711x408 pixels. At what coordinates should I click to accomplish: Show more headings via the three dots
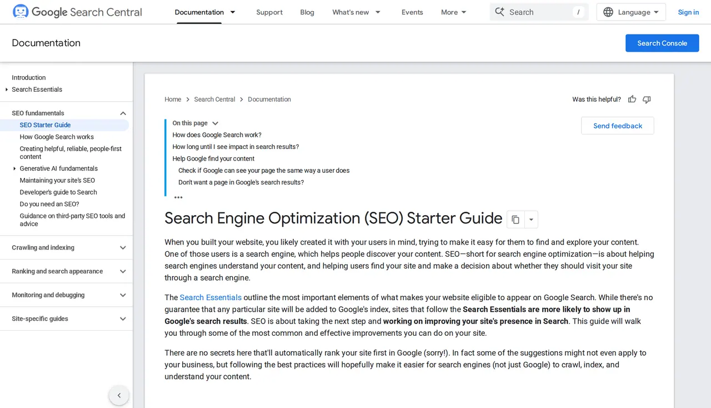point(178,197)
